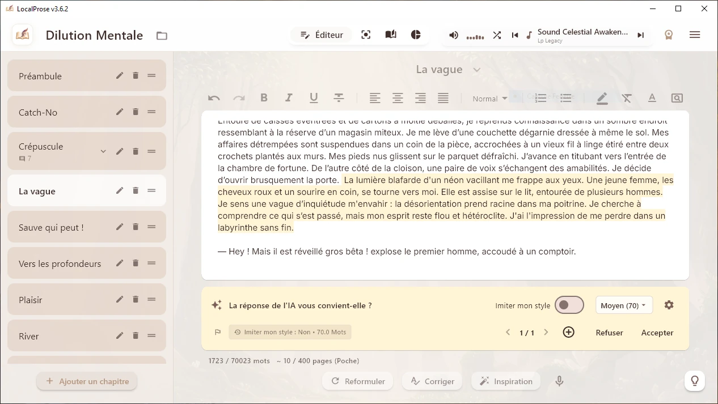Open the open-book view tab

pos(391,35)
